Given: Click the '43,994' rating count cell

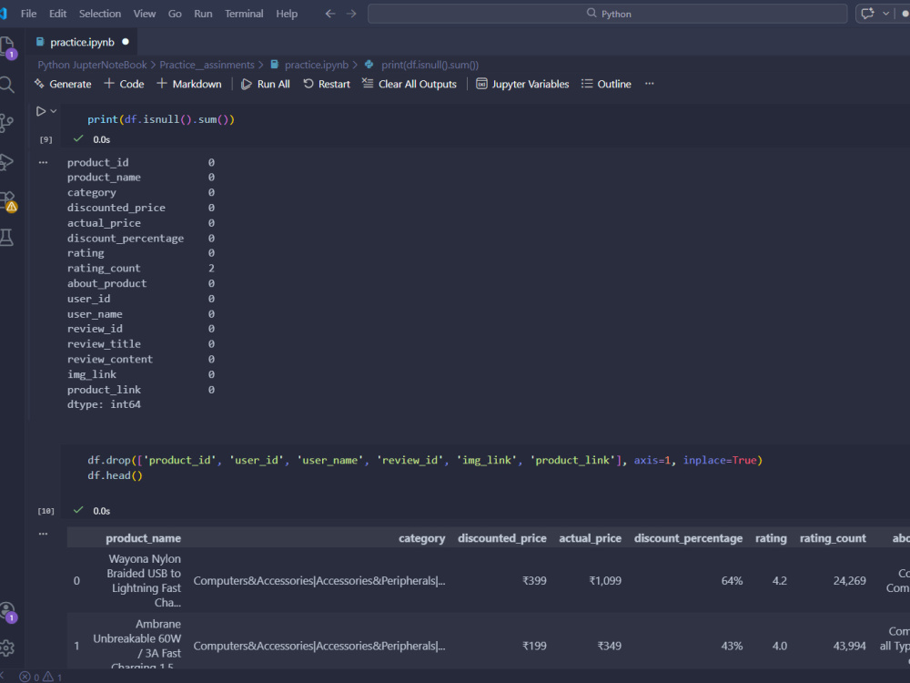Looking at the screenshot, I should (x=850, y=646).
